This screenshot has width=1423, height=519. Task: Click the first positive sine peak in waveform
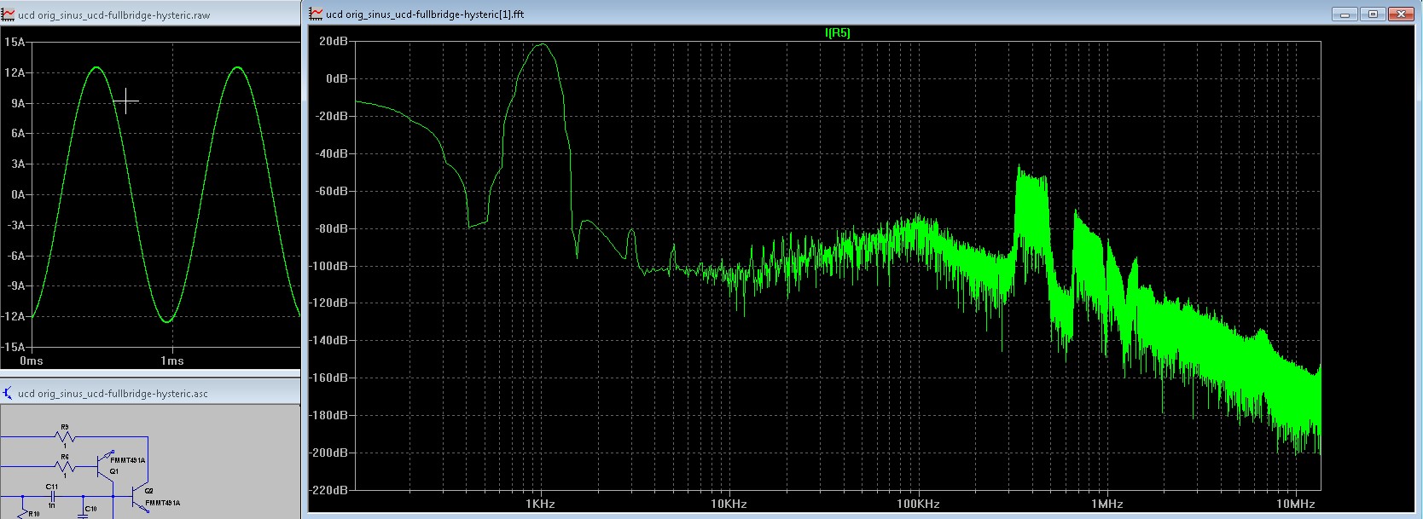point(96,67)
